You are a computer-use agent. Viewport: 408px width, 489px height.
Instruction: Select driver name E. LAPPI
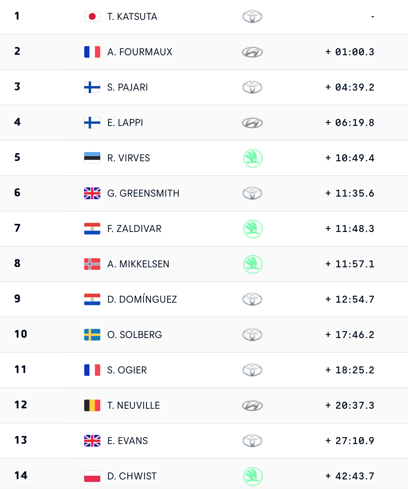[x=125, y=123]
